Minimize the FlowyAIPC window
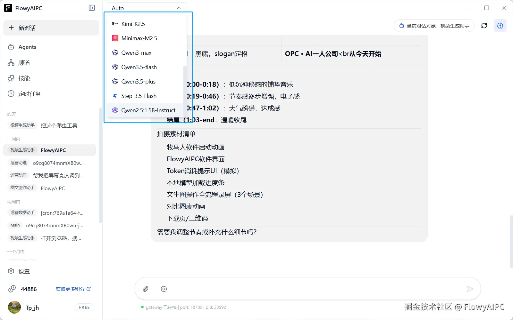Viewport: 513px width, 320px height. (x=469, y=8)
